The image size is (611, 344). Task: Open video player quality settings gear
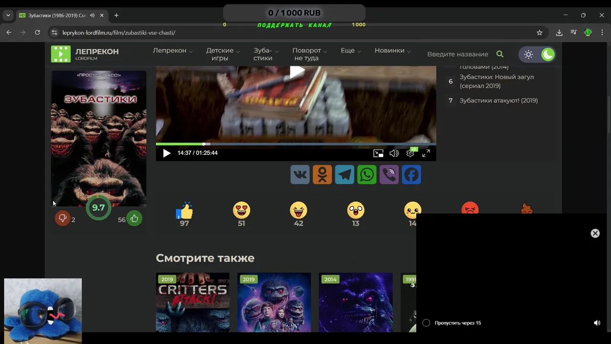pyautogui.click(x=410, y=153)
